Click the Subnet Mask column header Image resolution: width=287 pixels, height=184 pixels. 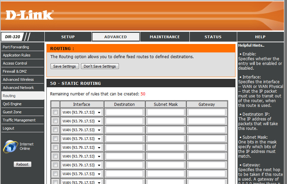click(x=166, y=104)
